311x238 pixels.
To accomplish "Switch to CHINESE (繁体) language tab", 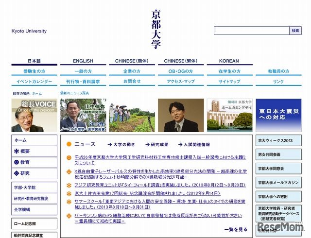I will coord(181,61).
